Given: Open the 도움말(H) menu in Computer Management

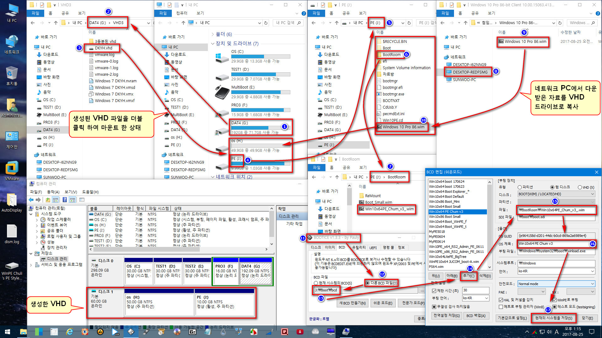Looking at the screenshot, I should coord(90,192).
